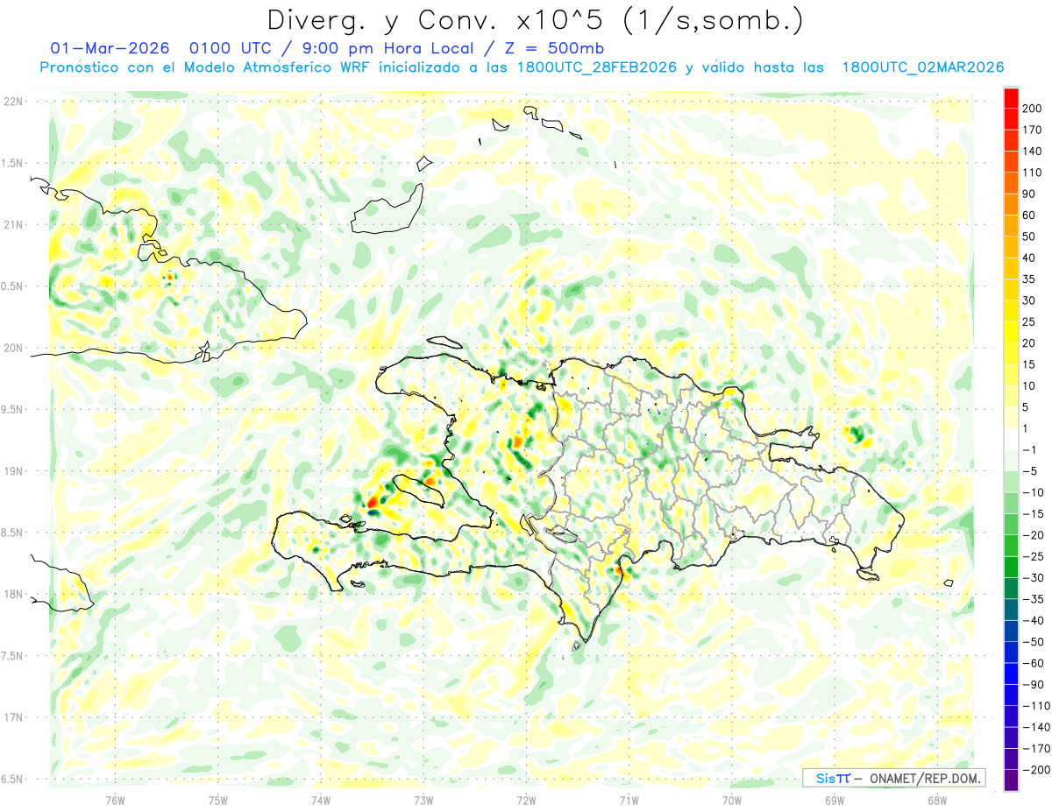
Task: Click the '1800UTC_02MAR2026' valid-until time
Action: [922, 67]
